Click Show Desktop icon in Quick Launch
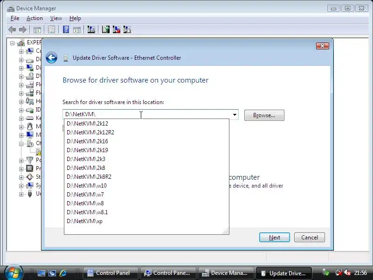Screen dimensions: 373x280 click(x=41, y=273)
